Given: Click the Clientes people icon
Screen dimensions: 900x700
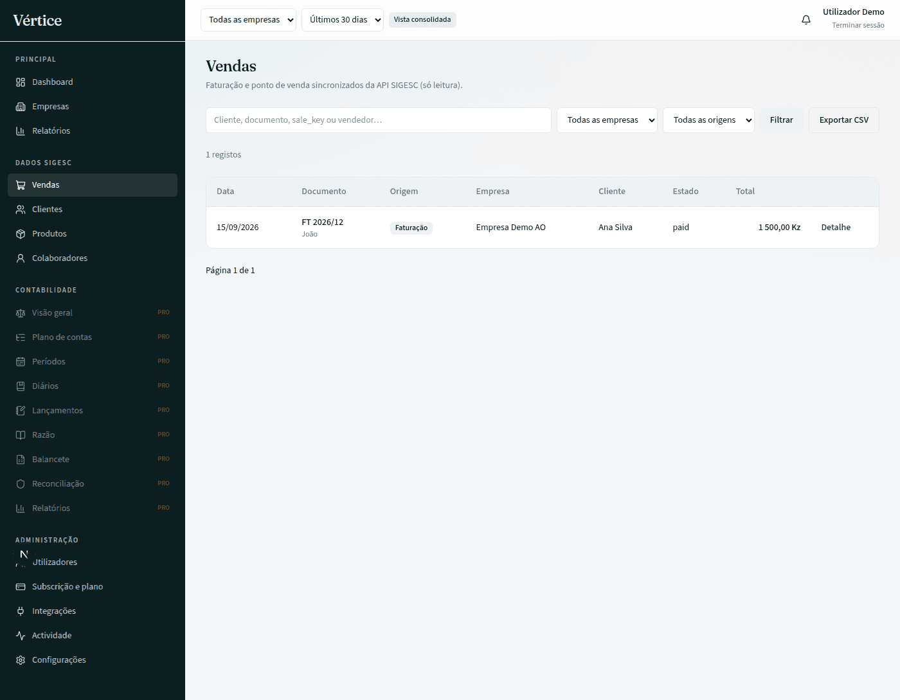Looking at the screenshot, I should tap(21, 210).
